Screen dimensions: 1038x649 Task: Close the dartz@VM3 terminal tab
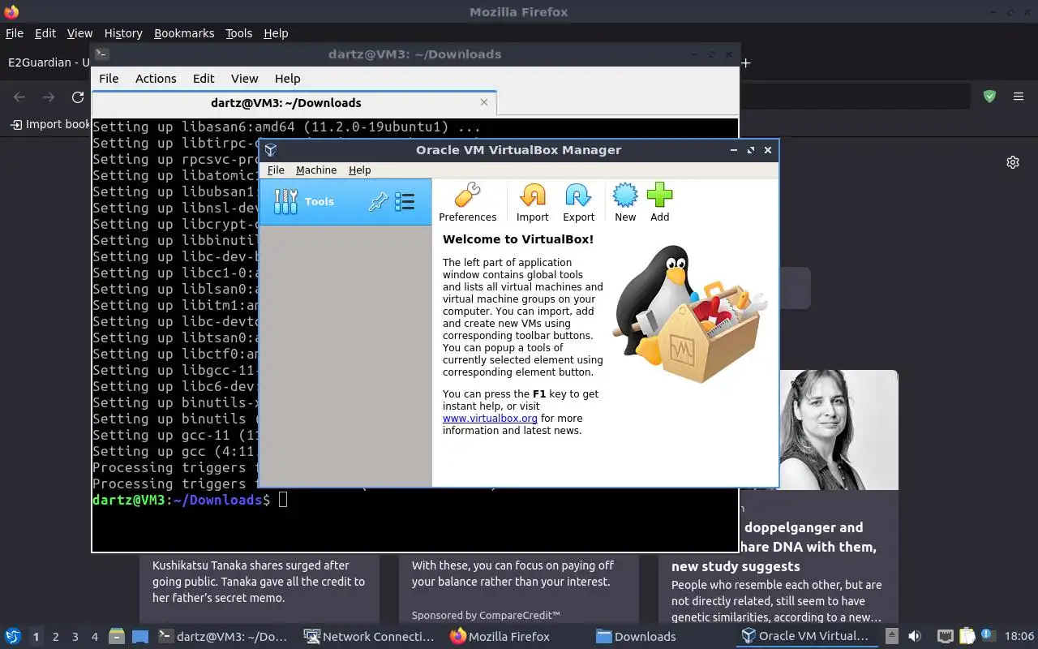pos(484,102)
